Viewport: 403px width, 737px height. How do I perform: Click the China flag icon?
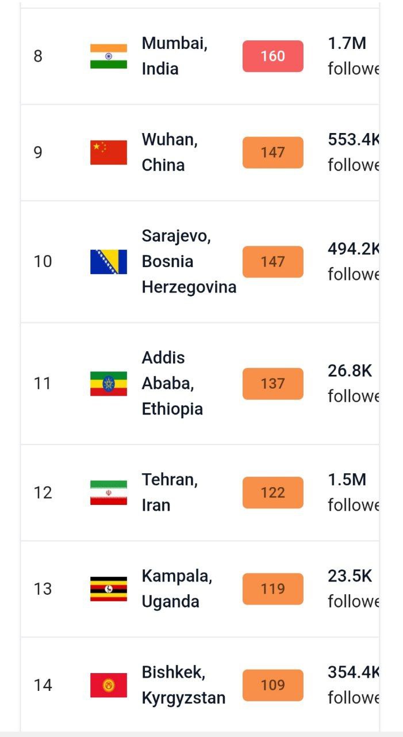point(108,153)
